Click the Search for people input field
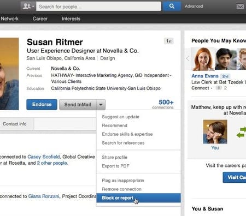 pyautogui.click(x=98, y=7)
